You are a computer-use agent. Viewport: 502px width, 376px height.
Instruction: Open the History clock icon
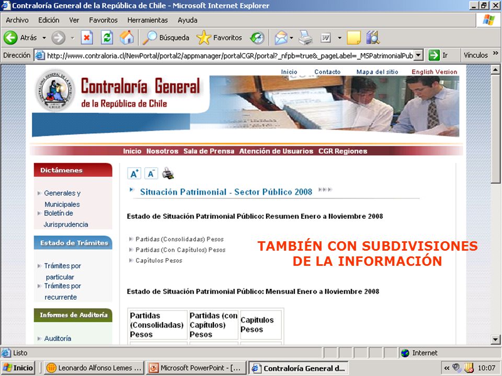(x=257, y=38)
